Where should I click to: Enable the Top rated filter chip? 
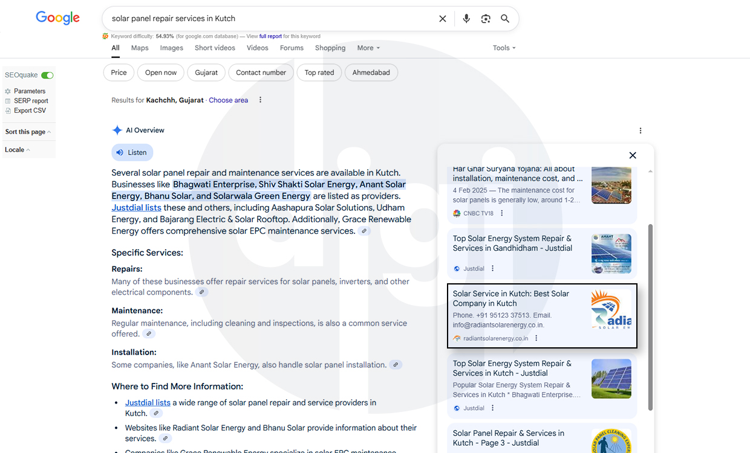tap(319, 72)
